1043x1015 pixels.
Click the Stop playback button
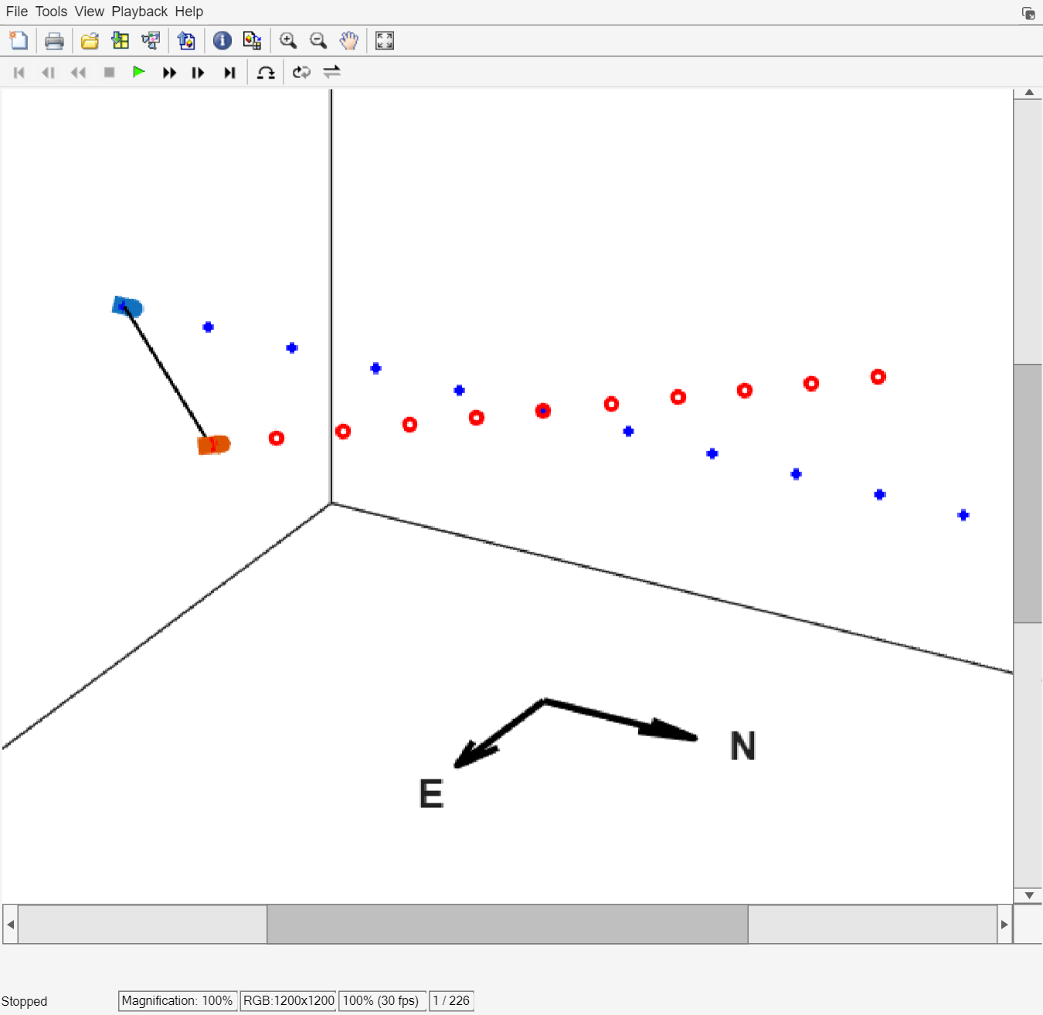pyautogui.click(x=110, y=73)
